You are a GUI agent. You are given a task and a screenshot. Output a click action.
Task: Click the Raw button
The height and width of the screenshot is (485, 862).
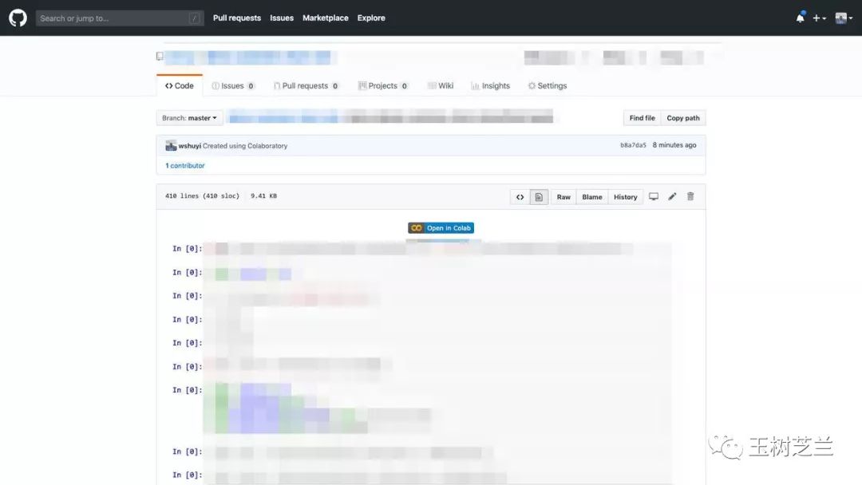point(563,197)
